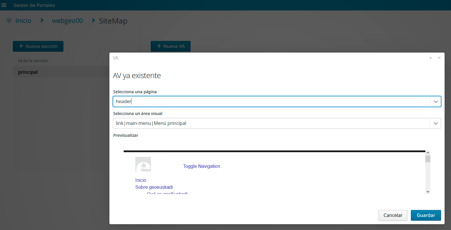The height and width of the screenshot is (230, 451).
Task: Open Sobre geoeuskadi link in preview
Action: click(x=154, y=187)
